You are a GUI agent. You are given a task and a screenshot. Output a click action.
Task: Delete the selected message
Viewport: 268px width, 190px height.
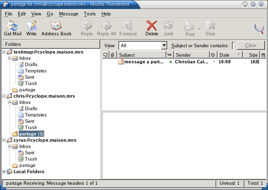(152, 28)
